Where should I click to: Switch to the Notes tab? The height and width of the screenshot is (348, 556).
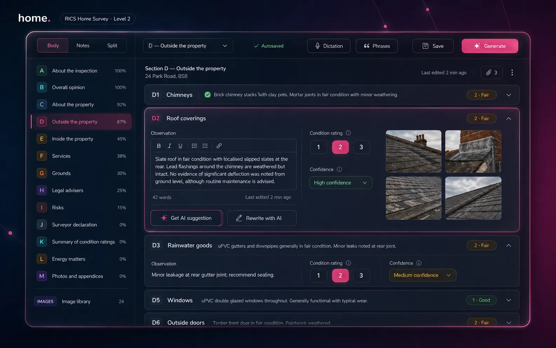pyautogui.click(x=83, y=46)
